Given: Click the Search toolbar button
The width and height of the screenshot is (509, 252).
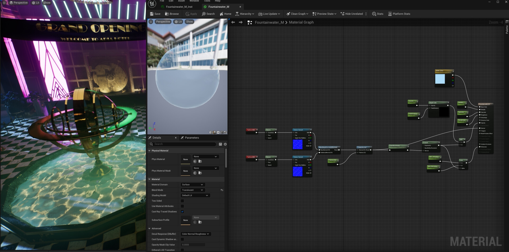Looking at the screenshot, I should click(x=208, y=14).
